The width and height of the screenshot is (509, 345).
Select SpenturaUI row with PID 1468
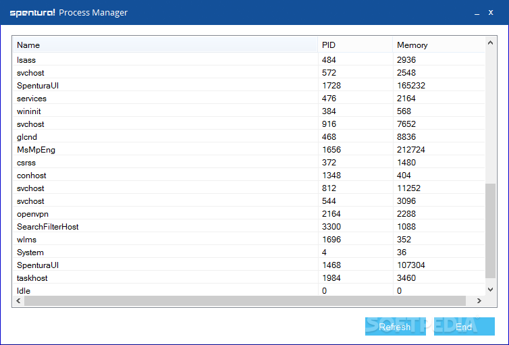pos(249,265)
